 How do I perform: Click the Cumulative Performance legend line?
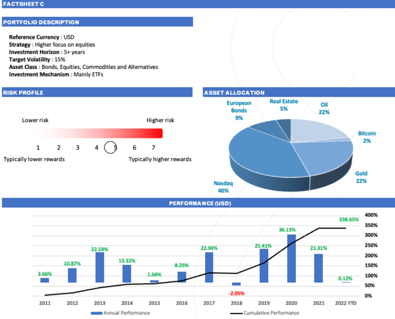[x=236, y=313]
